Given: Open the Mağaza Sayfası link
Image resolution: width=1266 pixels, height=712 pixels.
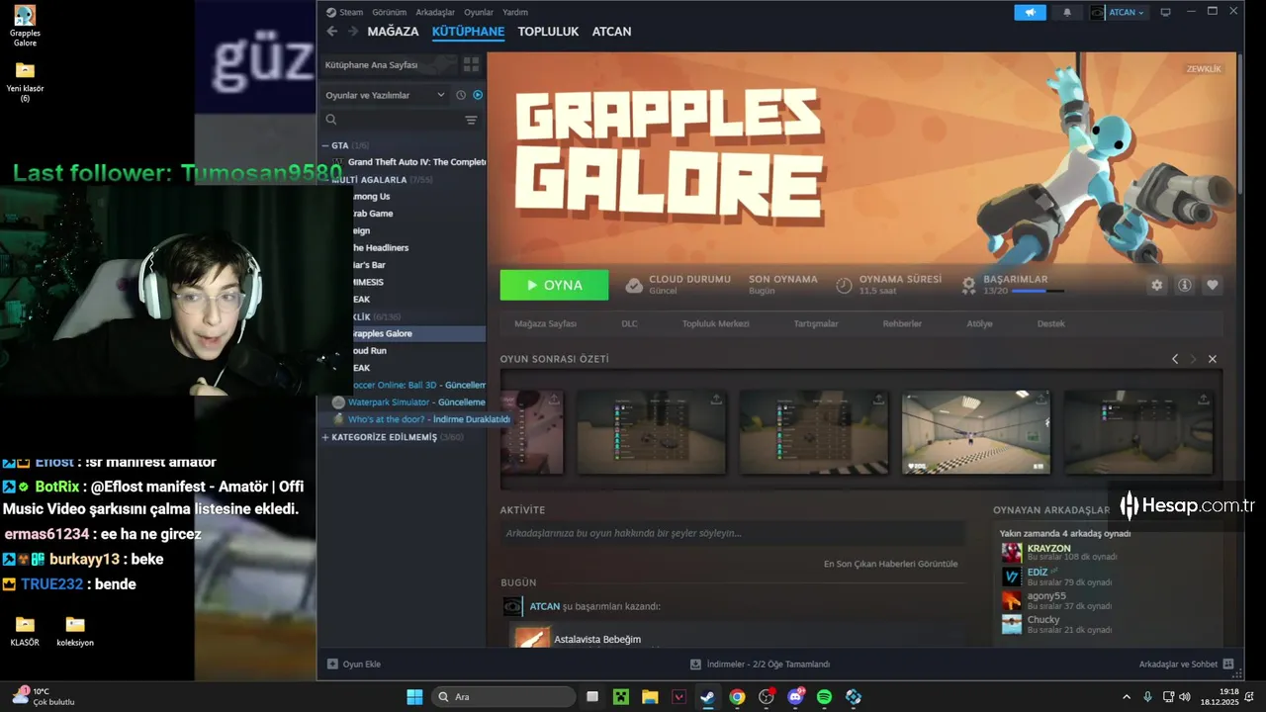Looking at the screenshot, I should point(545,323).
